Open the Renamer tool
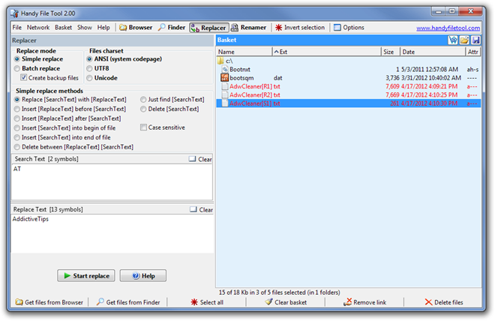Image resolution: width=495 pixels, height=321 pixels. coord(249,28)
